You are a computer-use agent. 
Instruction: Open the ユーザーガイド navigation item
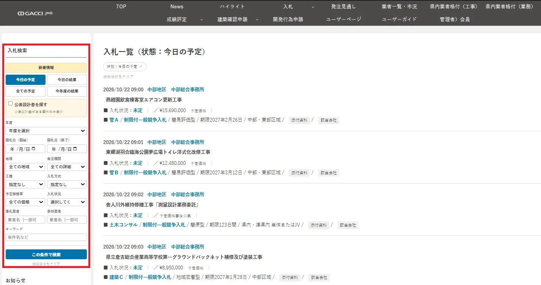[399, 19]
